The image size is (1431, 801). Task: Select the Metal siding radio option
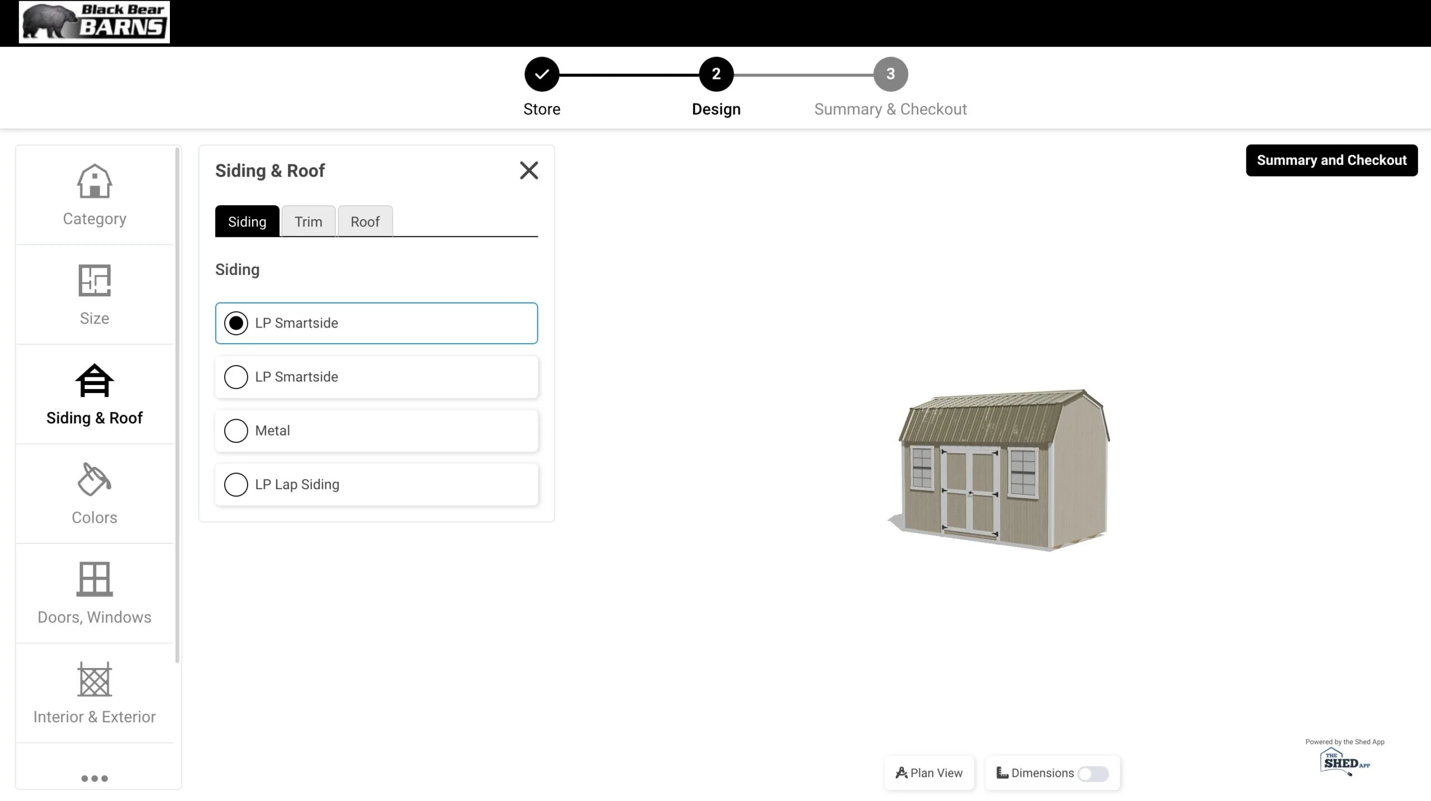tap(236, 430)
